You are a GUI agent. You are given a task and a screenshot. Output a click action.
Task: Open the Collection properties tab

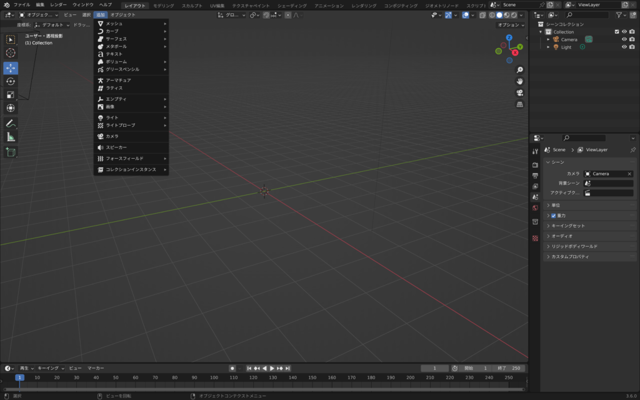[535, 222]
